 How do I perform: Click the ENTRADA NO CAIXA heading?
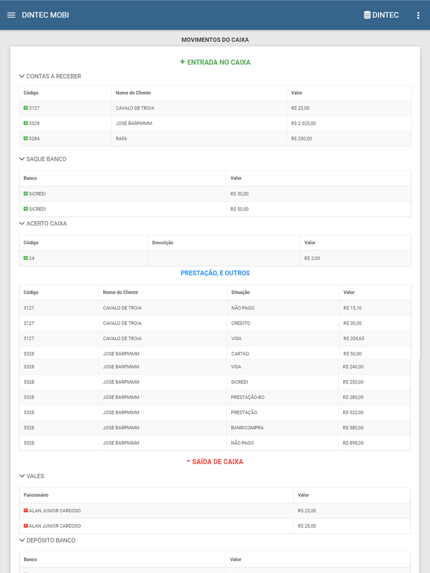tap(218, 62)
